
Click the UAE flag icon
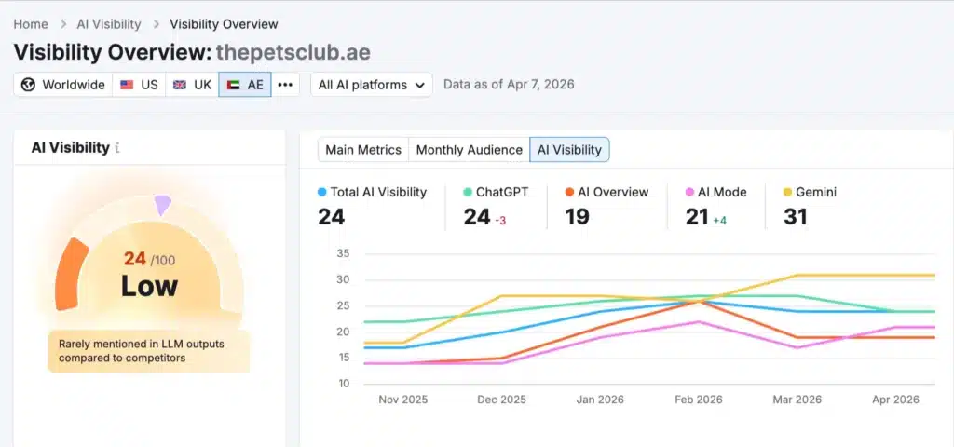[x=233, y=85]
